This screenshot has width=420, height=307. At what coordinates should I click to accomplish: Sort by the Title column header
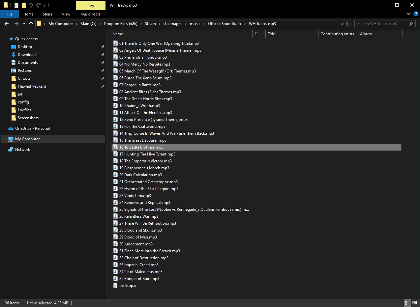271,34
